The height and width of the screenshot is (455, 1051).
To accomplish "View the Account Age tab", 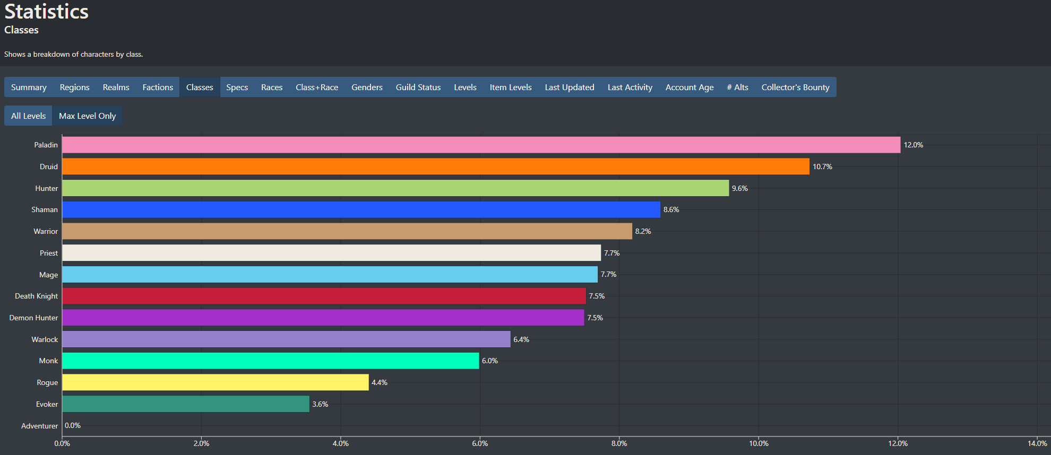I will (x=690, y=87).
